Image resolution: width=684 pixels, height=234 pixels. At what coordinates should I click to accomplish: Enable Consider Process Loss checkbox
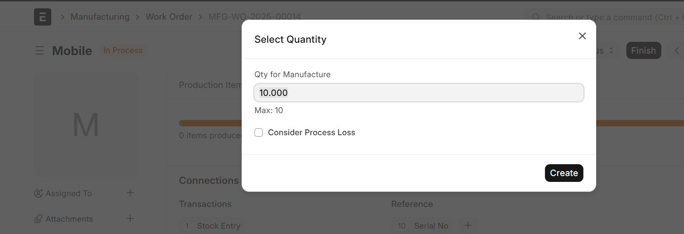258,132
